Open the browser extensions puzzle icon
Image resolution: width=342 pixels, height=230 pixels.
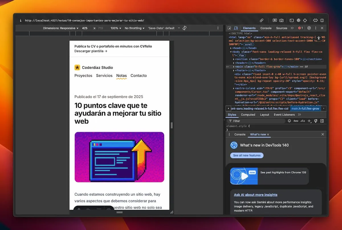(x=315, y=20)
